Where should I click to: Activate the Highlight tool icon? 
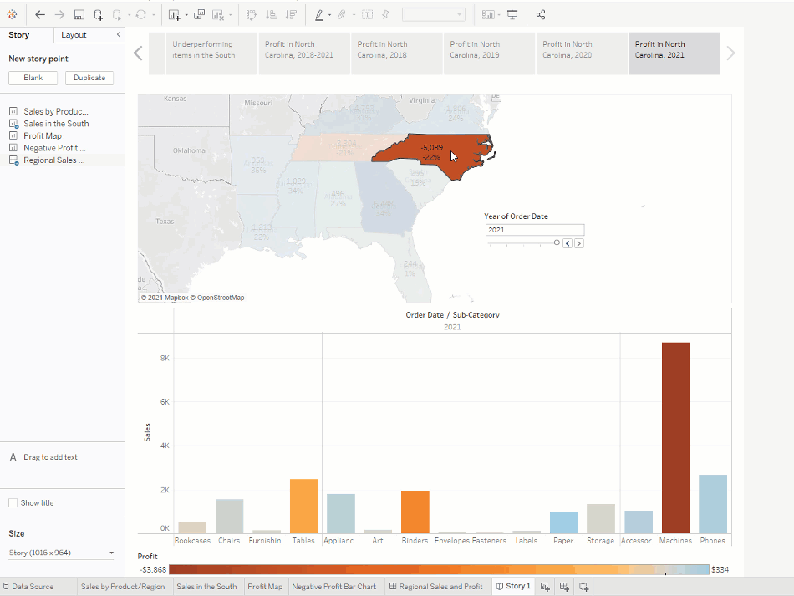point(320,14)
